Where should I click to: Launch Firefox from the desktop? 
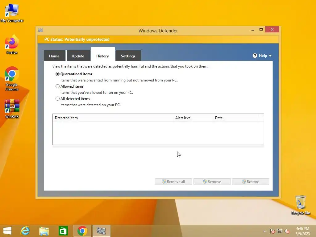(x=12, y=44)
